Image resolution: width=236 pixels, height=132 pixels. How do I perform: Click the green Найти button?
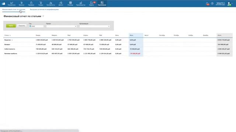pos(11,26)
